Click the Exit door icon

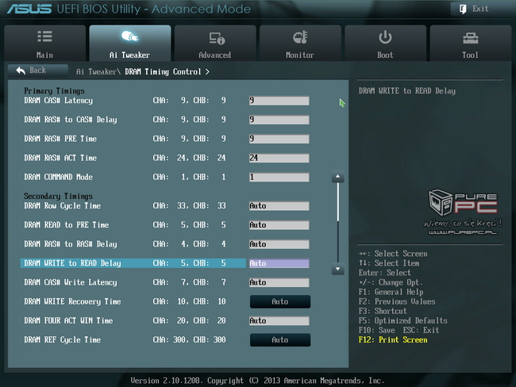point(463,9)
